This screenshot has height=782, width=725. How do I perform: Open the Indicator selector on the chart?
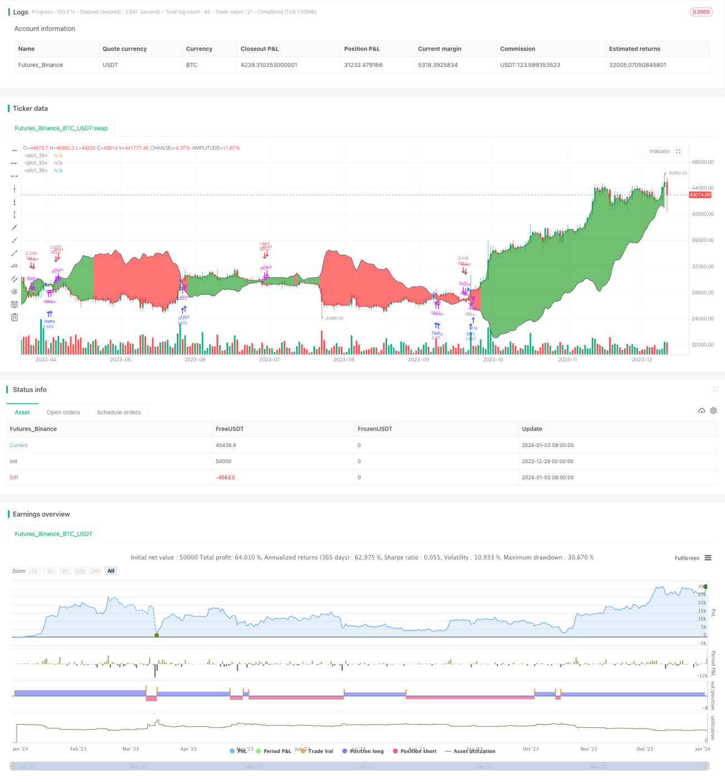tap(660, 152)
